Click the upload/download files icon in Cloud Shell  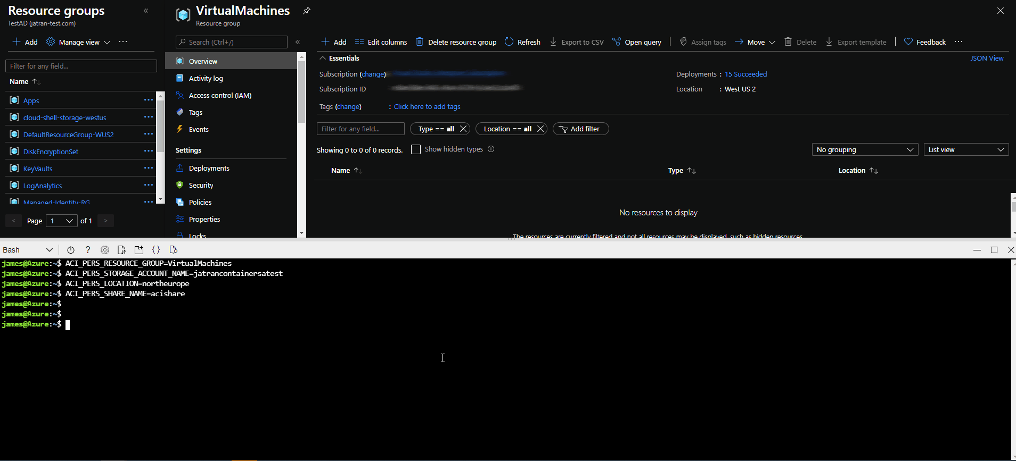click(122, 250)
